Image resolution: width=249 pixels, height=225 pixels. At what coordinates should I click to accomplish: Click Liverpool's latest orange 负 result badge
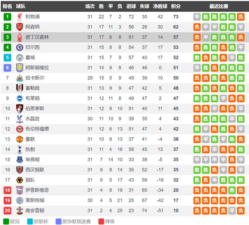coord(241,17)
